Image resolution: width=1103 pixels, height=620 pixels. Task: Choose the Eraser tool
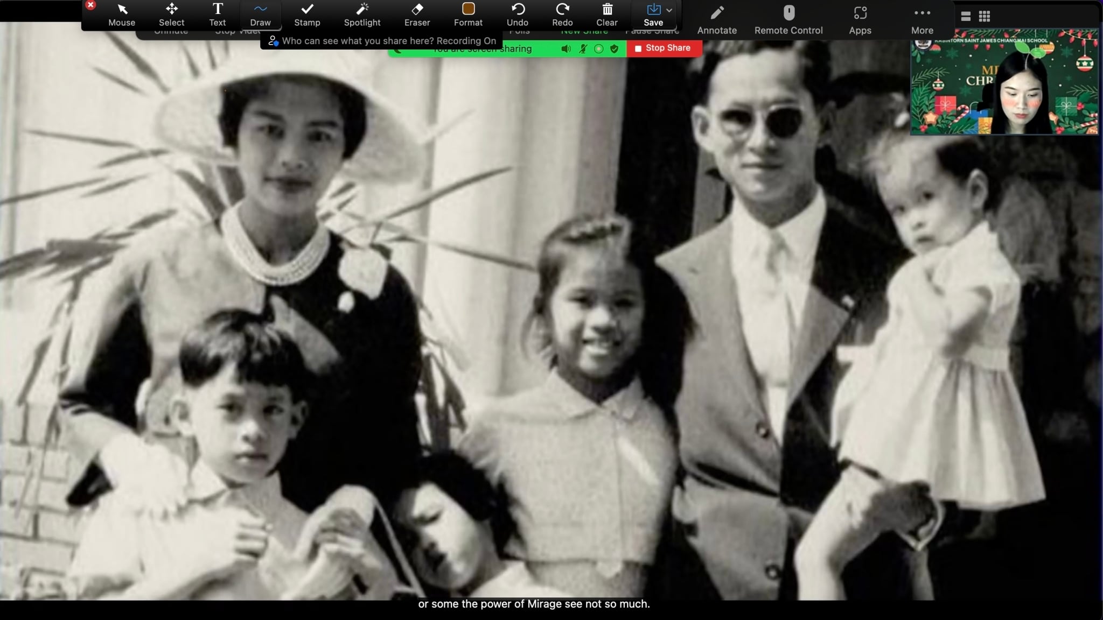(x=417, y=15)
